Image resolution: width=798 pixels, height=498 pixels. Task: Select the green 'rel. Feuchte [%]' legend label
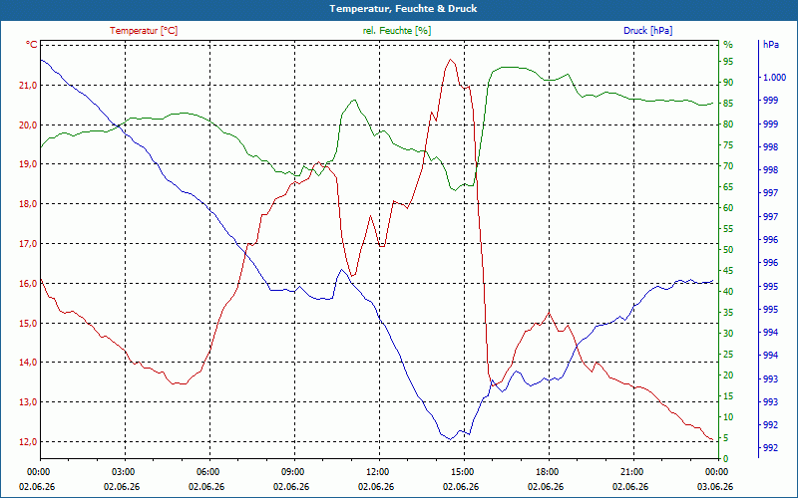click(x=396, y=31)
